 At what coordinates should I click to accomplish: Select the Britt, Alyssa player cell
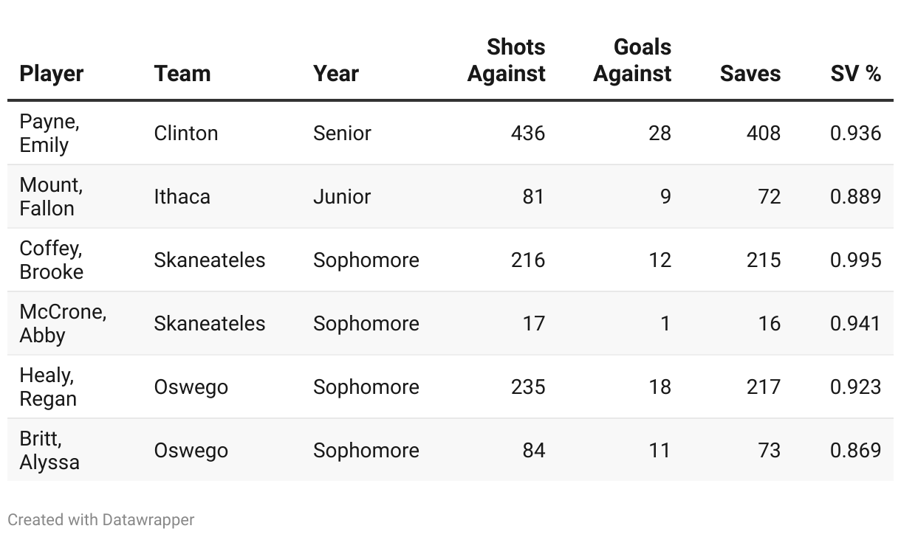(49, 451)
